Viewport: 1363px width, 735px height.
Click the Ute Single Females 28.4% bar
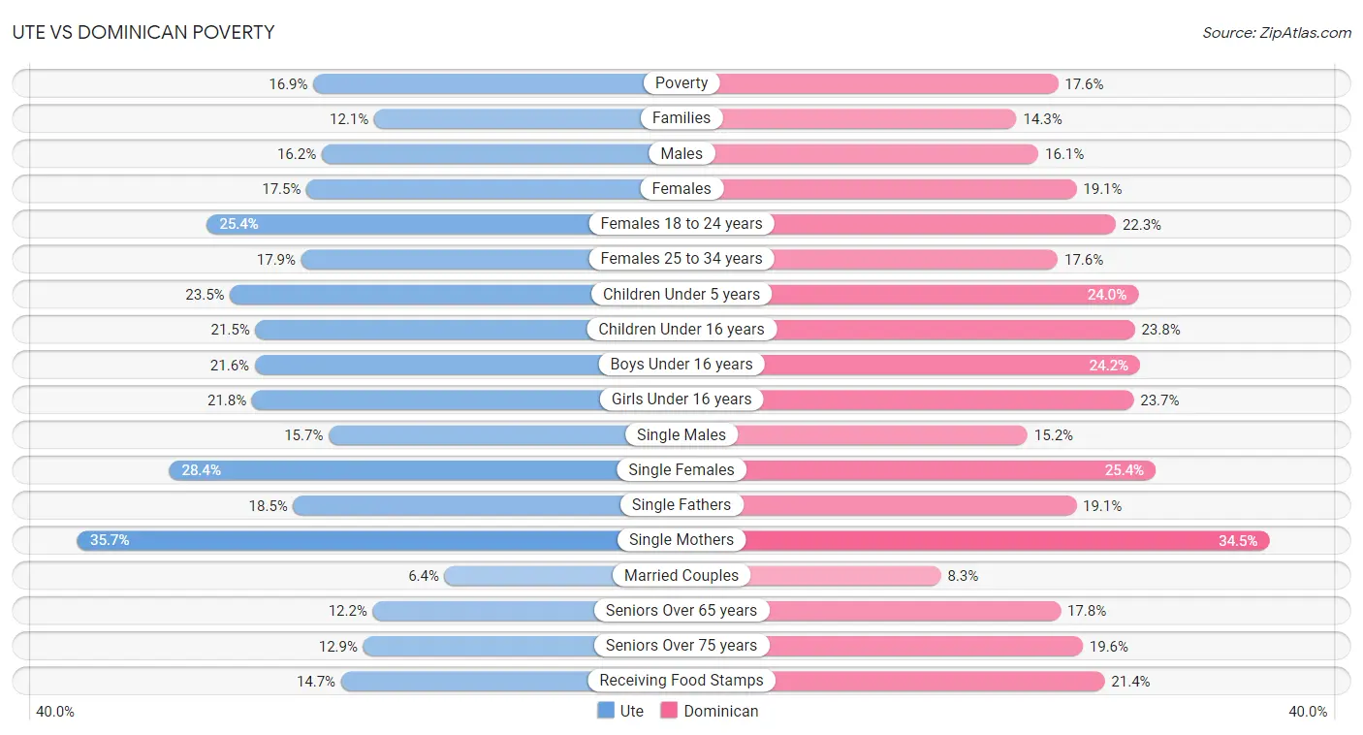(x=425, y=469)
